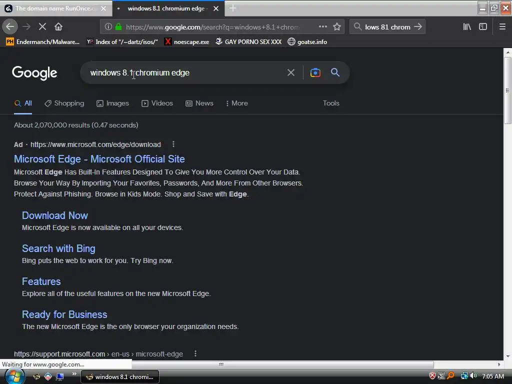This screenshot has width=512, height=384.
Task: Follow the Search with Bing sitelink
Action: coord(59,248)
